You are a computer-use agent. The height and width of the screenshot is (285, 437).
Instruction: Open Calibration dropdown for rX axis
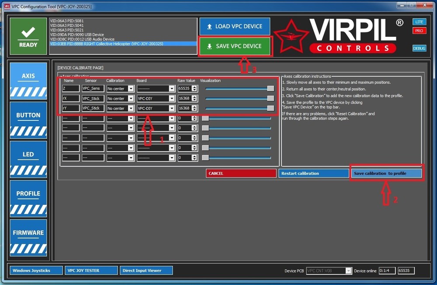click(131, 98)
